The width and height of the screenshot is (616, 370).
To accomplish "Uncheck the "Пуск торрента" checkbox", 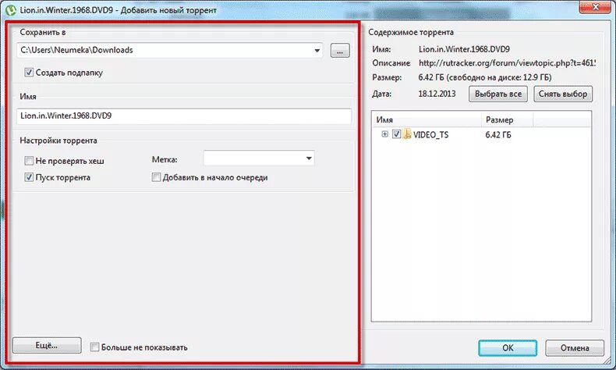I will [29, 177].
